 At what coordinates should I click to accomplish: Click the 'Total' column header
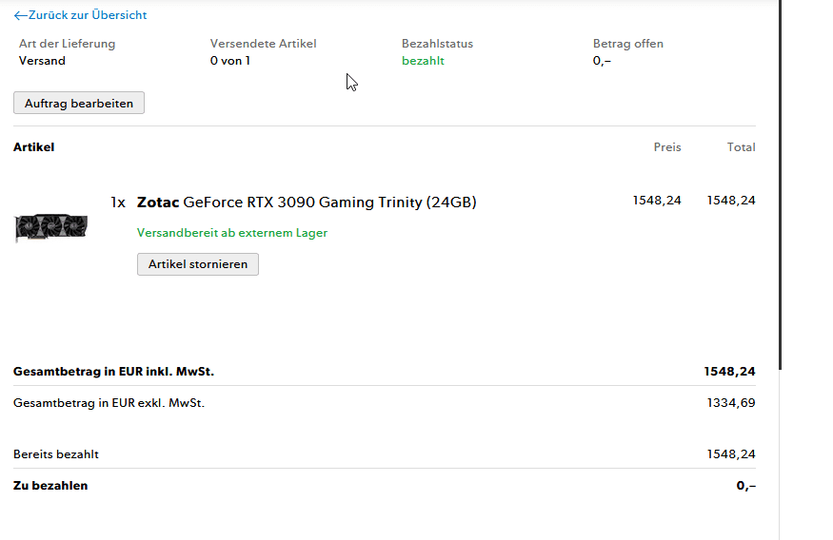point(741,147)
